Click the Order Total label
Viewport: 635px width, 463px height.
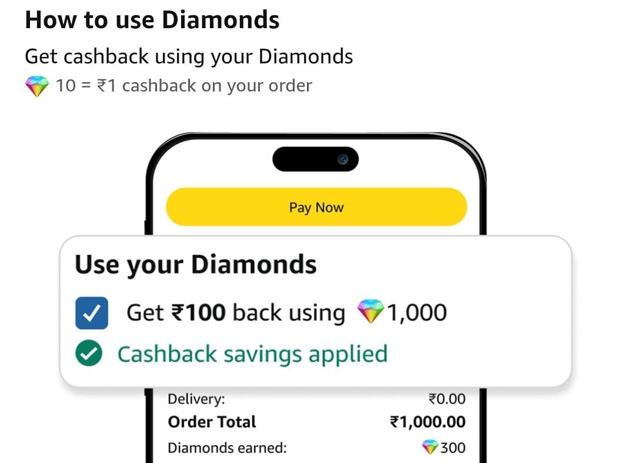click(212, 422)
